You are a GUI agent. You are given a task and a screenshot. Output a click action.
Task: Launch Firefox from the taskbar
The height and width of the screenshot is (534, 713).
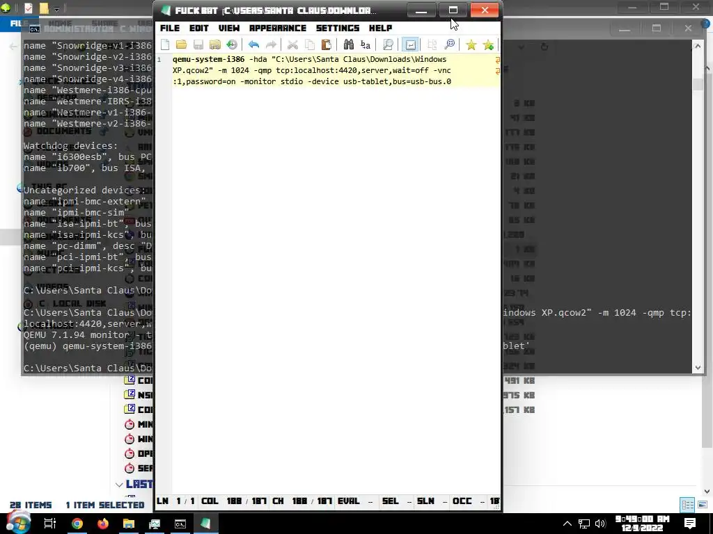[103, 524]
